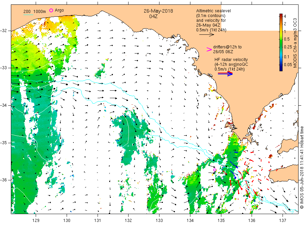Click the 'HF radar velocity' legend text
Screen dimensions: 306x225
[x=231, y=60]
